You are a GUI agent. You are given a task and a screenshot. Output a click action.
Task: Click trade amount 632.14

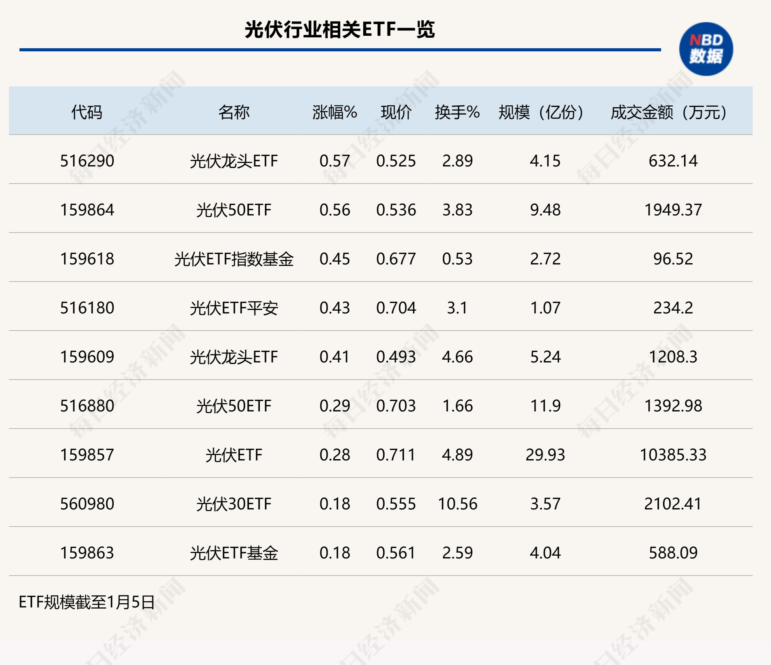(x=673, y=161)
